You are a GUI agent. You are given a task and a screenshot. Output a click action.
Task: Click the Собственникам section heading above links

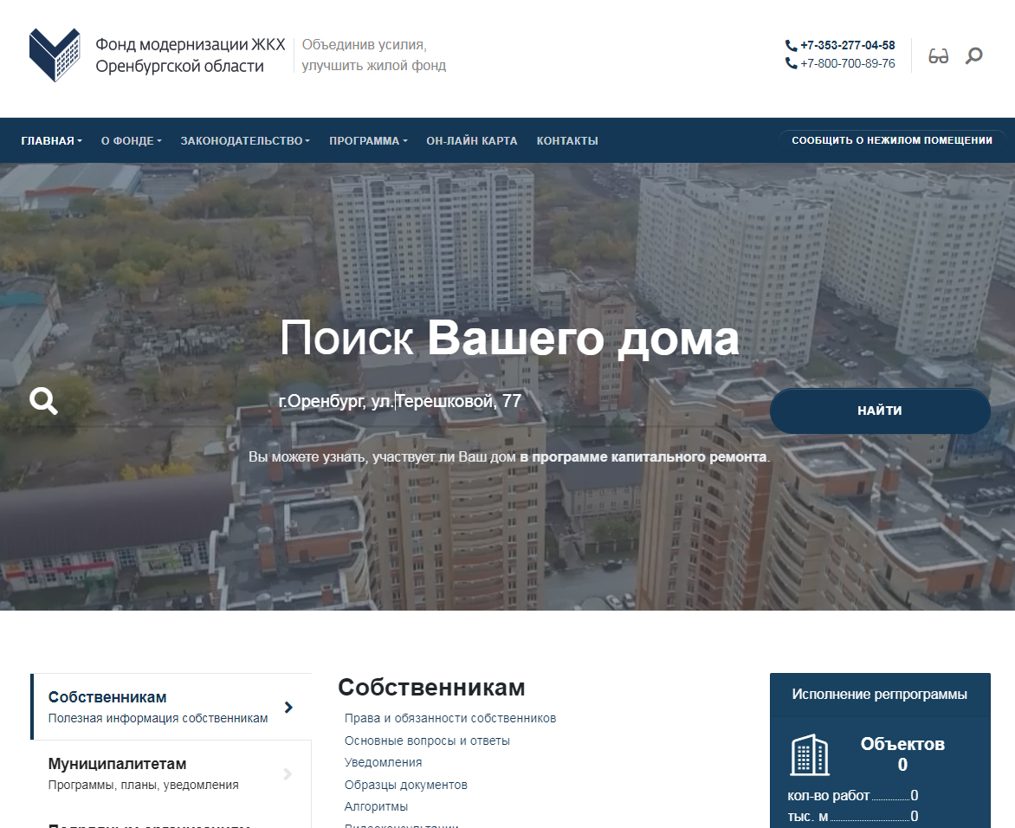[431, 688]
